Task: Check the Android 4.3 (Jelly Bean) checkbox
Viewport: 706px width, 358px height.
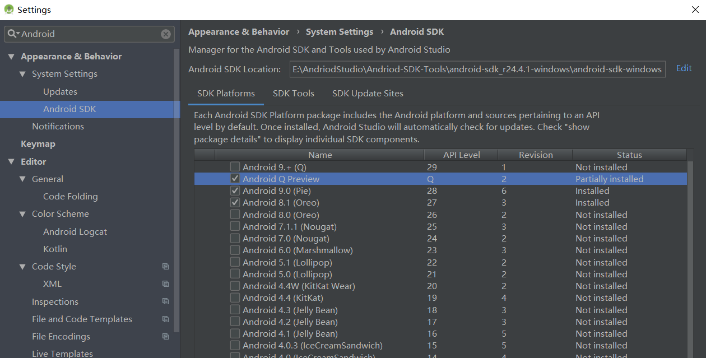Action: click(235, 310)
